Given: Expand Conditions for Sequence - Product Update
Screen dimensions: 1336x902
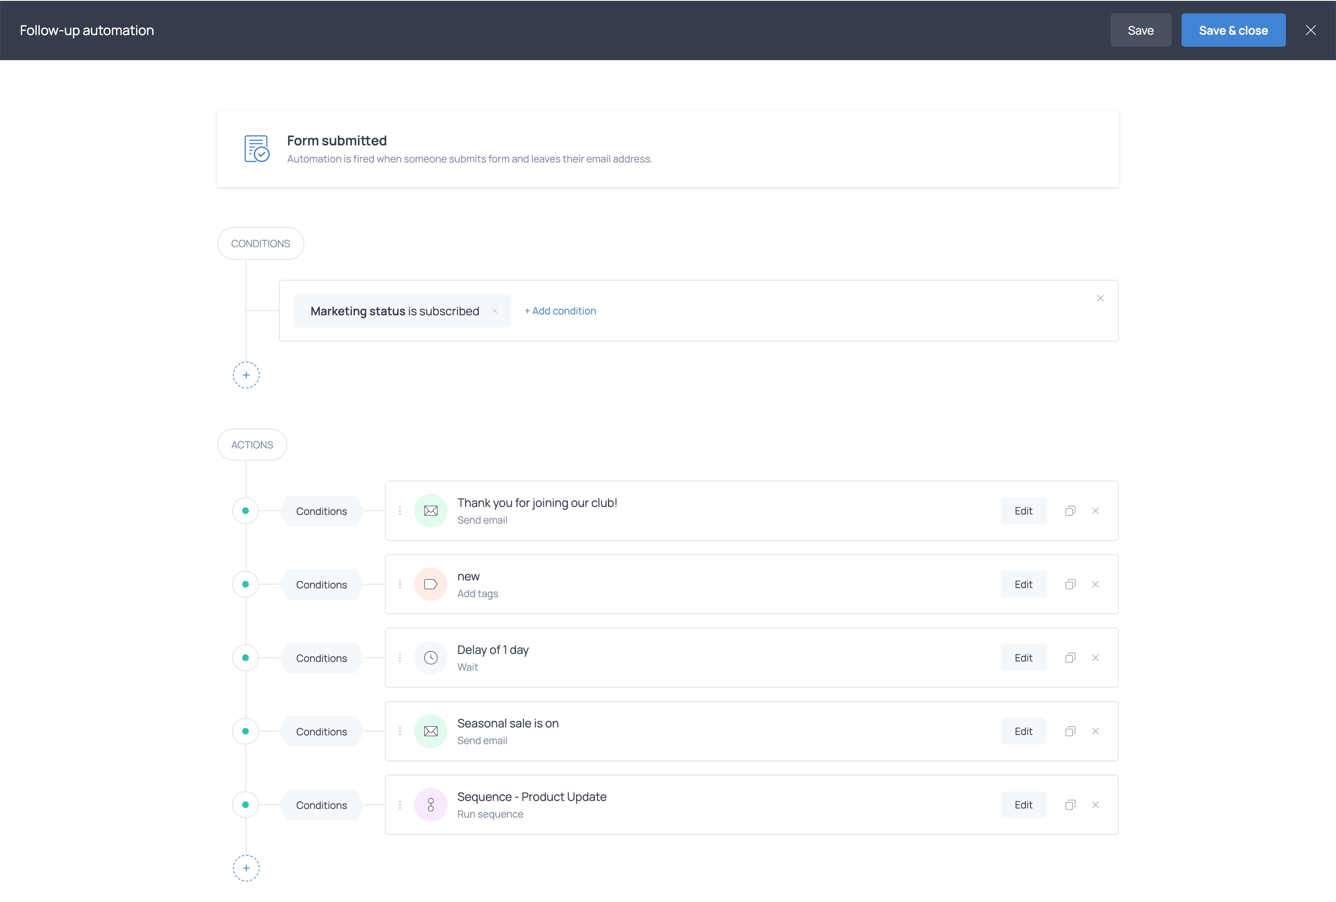Looking at the screenshot, I should [x=321, y=804].
